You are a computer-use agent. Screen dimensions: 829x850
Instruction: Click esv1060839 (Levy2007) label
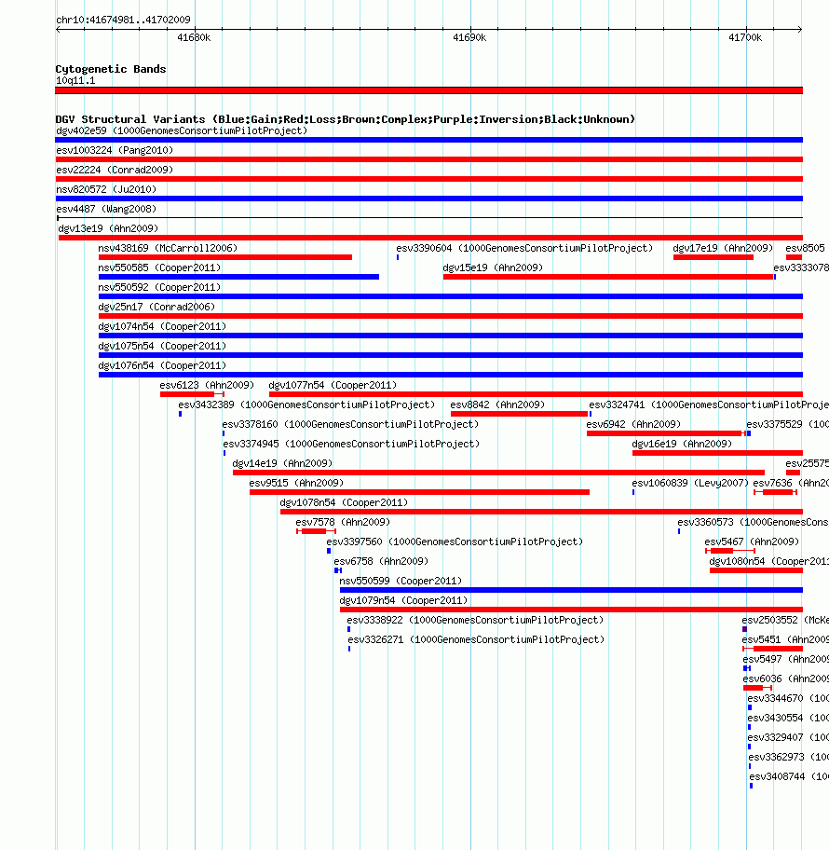pos(690,483)
